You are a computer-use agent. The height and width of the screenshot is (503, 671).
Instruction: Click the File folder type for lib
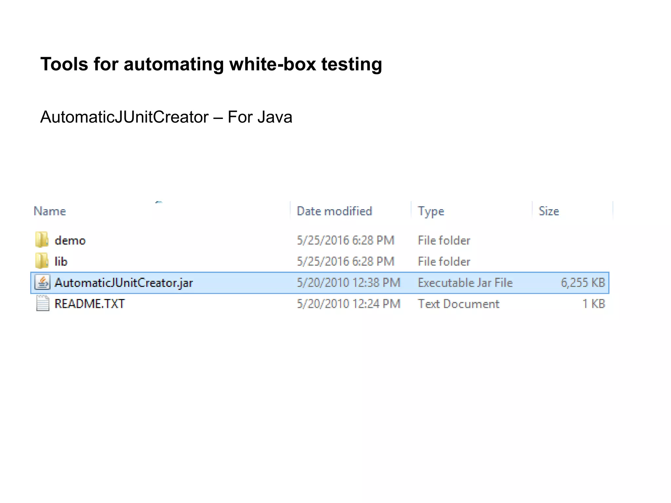pos(444,261)
